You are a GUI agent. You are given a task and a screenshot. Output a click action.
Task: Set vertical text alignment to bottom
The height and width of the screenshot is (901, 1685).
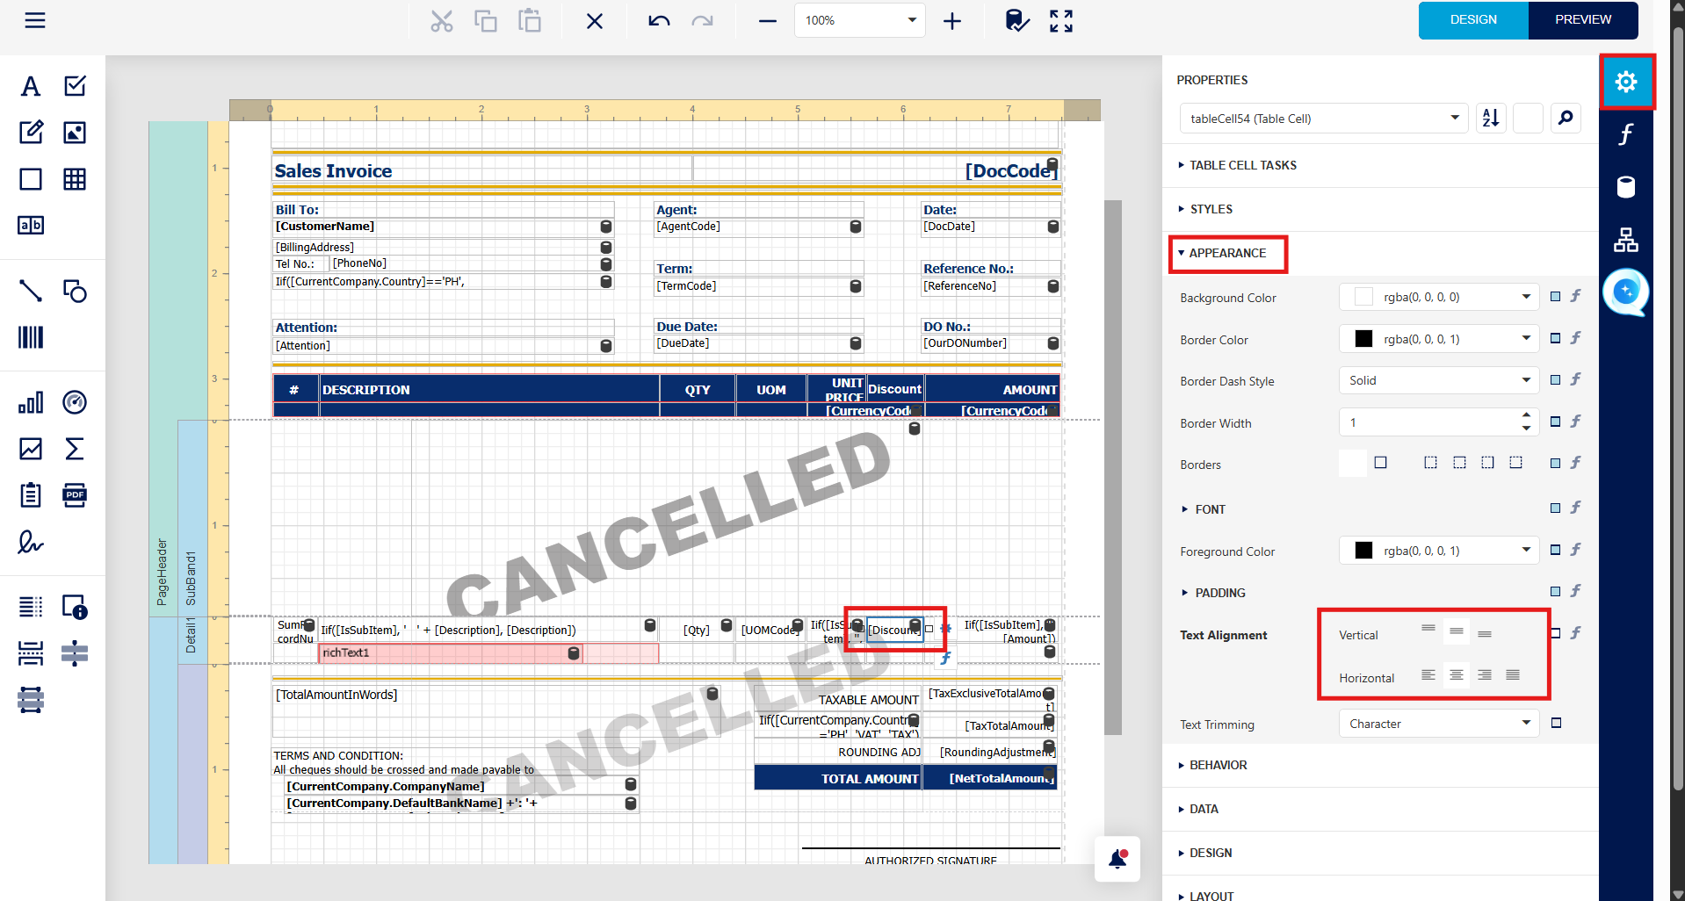pyautogui.click(x=1485, y=632)
